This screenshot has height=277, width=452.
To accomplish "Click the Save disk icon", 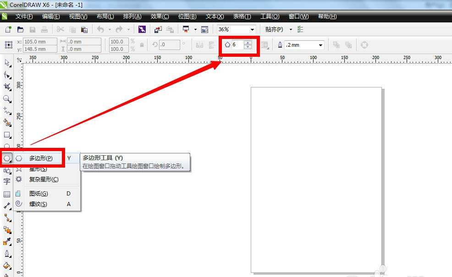I will click(32, 29).
